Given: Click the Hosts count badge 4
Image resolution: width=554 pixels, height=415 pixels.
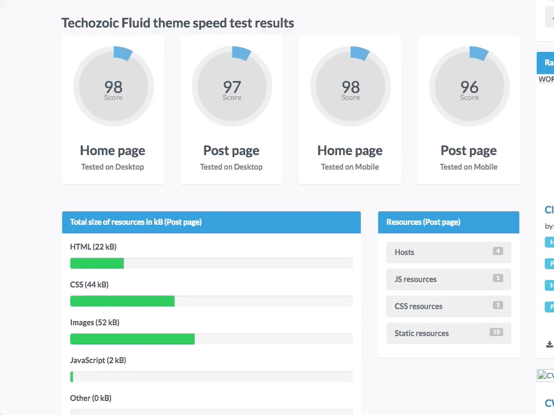Looking at the screenshot, I should point(498,251).
